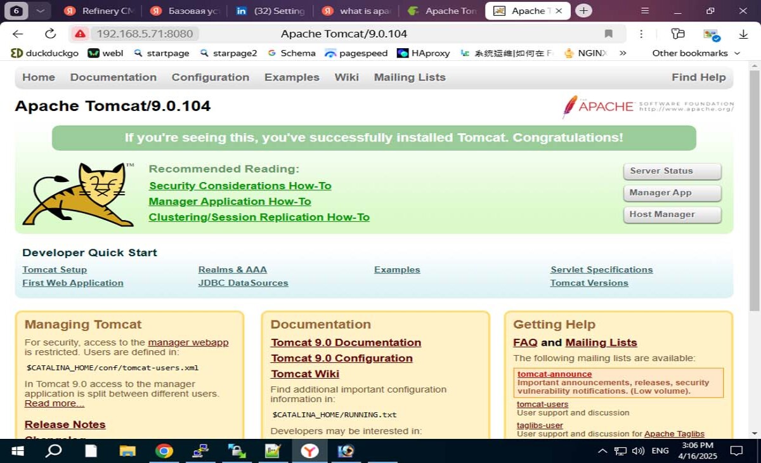Viewport: 761px width, 463px height.
Task: Open Examples in Tomcat navigation bar
Action: pyautogui.click(x=292, y=77)
